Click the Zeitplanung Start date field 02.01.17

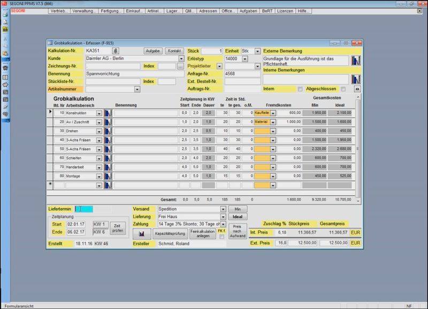(76, 225)
